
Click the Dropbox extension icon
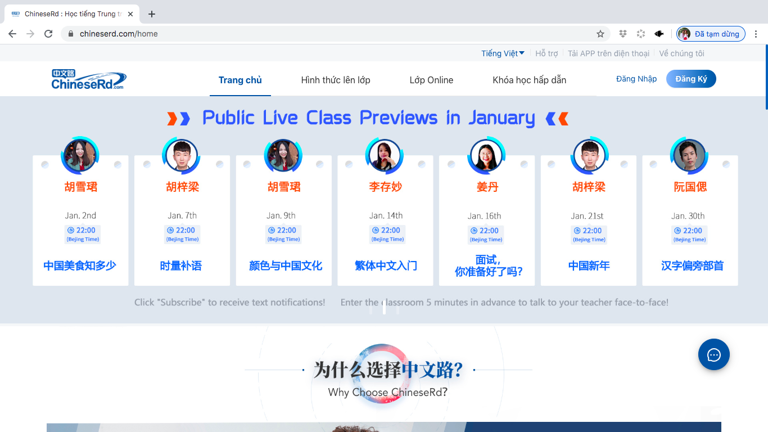point(622,34)
